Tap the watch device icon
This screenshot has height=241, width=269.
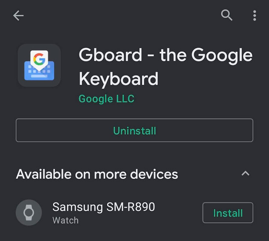click(x=29, y=212)
